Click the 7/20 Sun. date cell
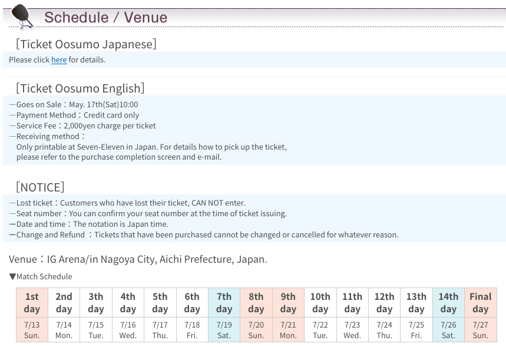This screenshot has width=506, height=347. [256, 330]
